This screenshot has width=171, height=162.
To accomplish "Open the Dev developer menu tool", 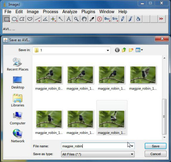I will coord(107,19).
